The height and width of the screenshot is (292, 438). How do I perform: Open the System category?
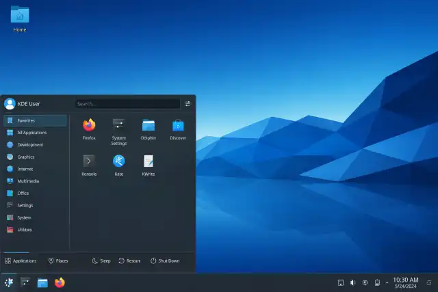pyautogui.click(x=35, y=217)
